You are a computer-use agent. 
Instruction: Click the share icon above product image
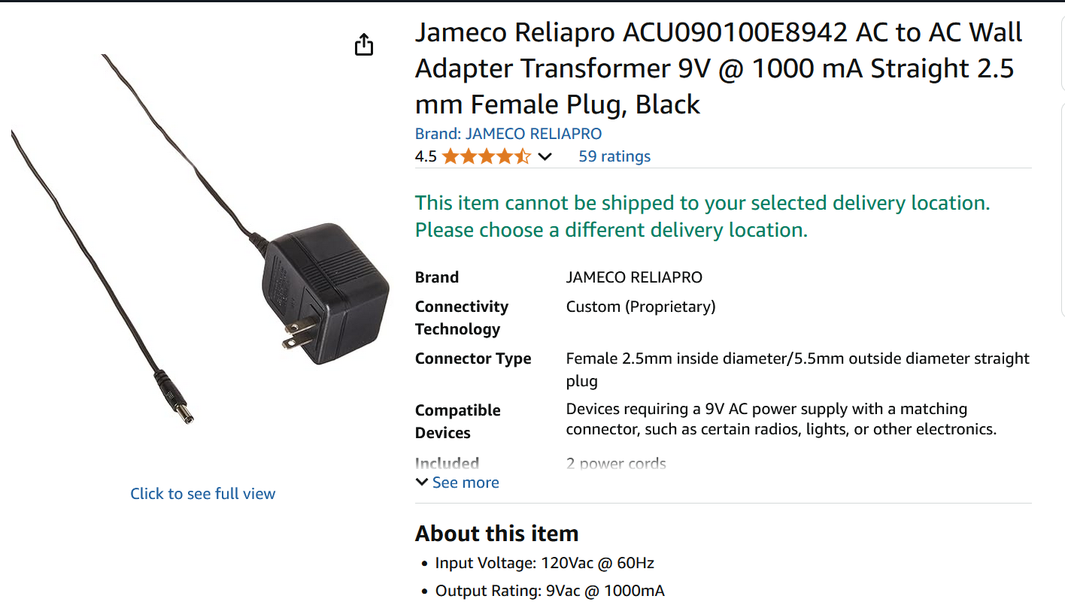364,45
